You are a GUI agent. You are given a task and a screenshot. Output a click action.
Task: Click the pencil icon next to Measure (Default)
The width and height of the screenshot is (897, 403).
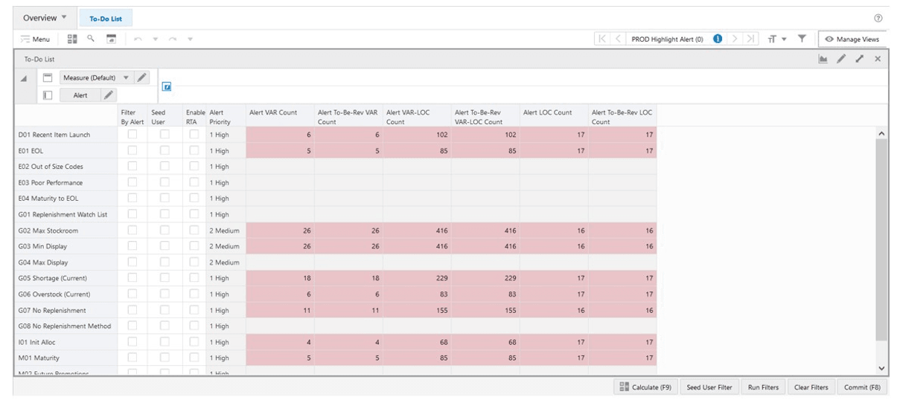point(141,77)
